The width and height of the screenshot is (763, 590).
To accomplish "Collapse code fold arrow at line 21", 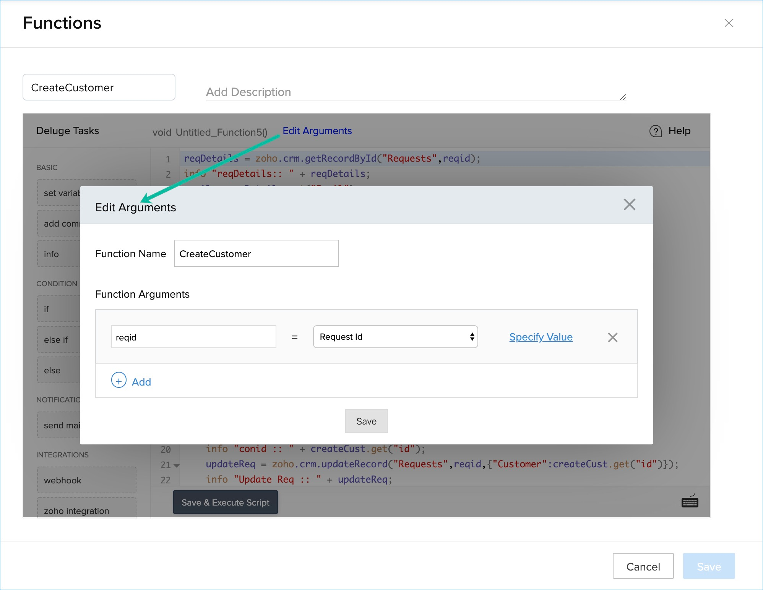I will (177, 465).
